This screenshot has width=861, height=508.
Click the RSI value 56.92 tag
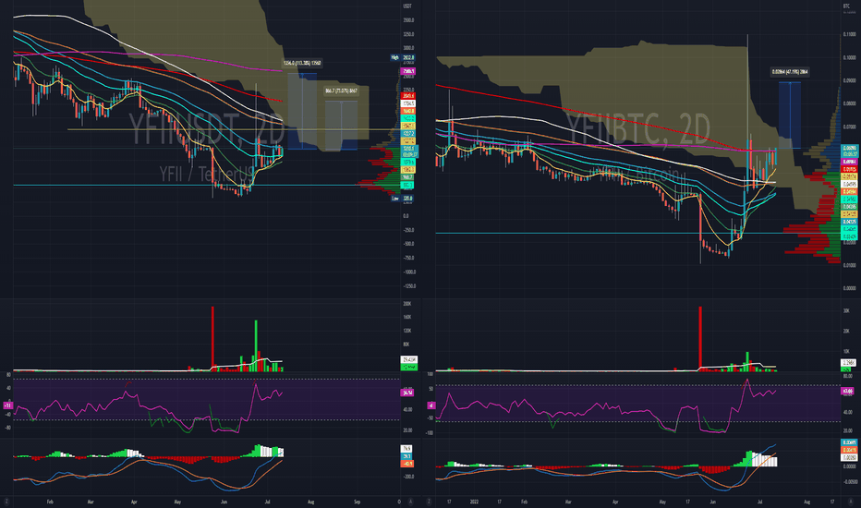pyautogui.click(x=408, y=393)
